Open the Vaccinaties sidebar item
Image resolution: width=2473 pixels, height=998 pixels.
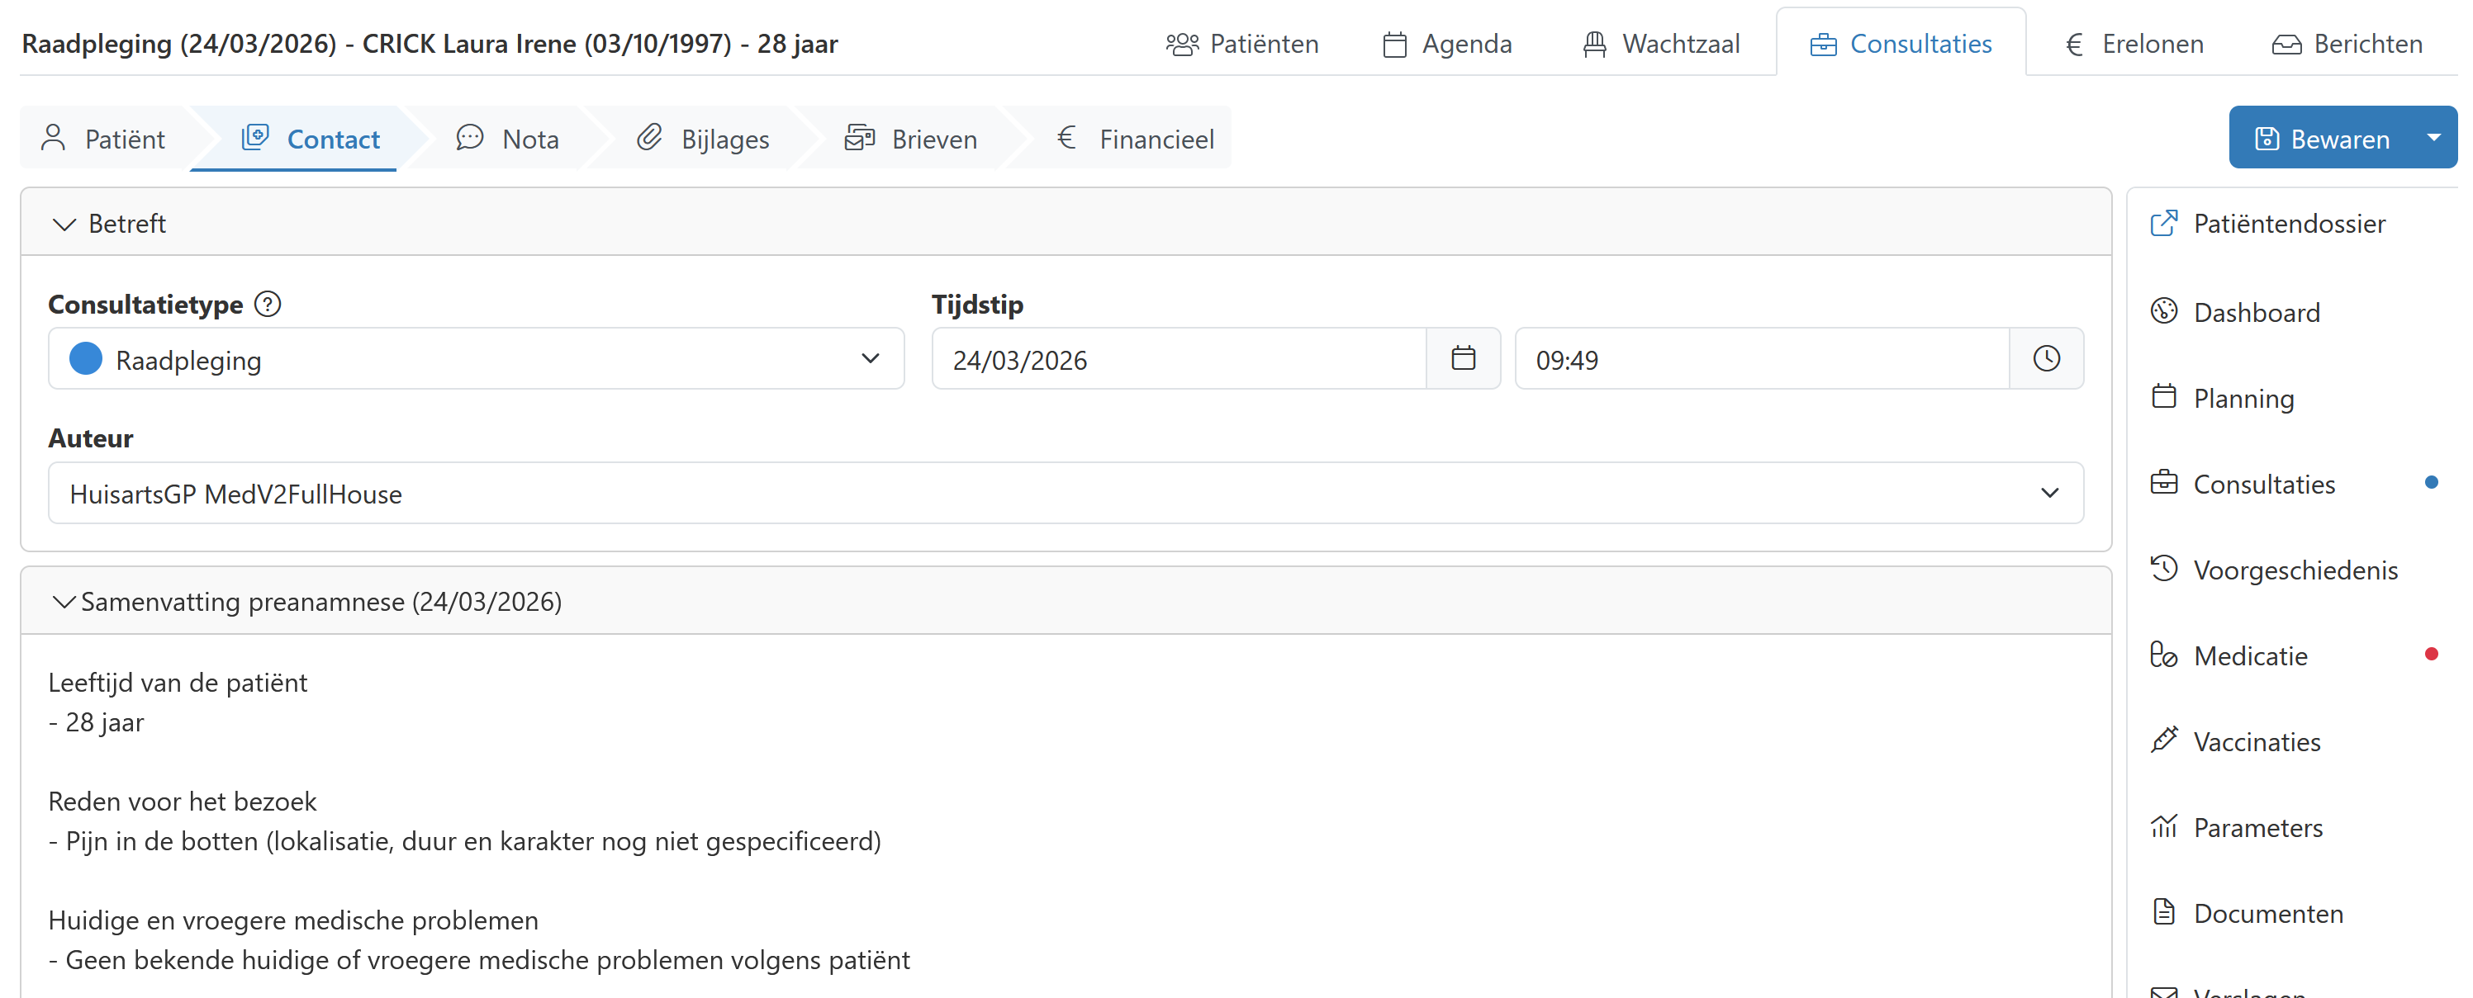[x=2256, y=740]
